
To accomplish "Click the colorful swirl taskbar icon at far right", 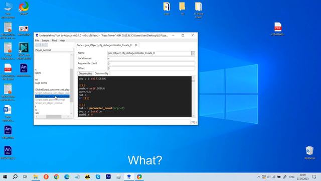I will pos(139,176).
